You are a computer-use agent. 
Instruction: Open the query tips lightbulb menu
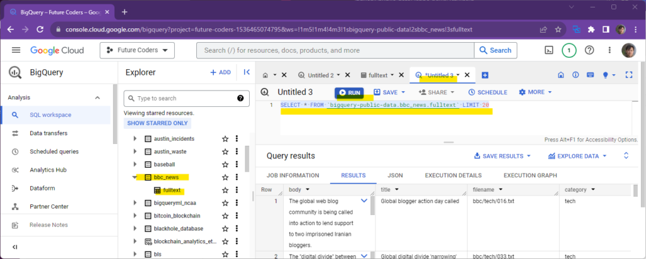[x=609, y=75]
